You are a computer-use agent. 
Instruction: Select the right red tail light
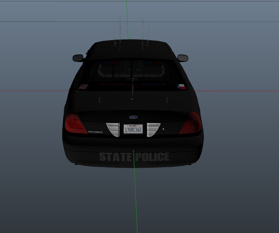point(191,124)
